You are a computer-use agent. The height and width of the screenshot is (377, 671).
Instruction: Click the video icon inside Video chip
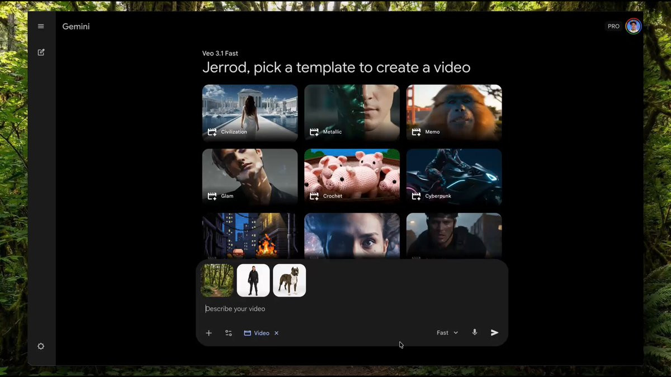click(247, 333)
